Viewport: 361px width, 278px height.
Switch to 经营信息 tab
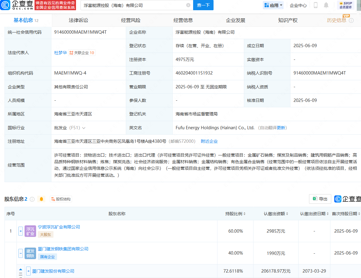point(183,20)
